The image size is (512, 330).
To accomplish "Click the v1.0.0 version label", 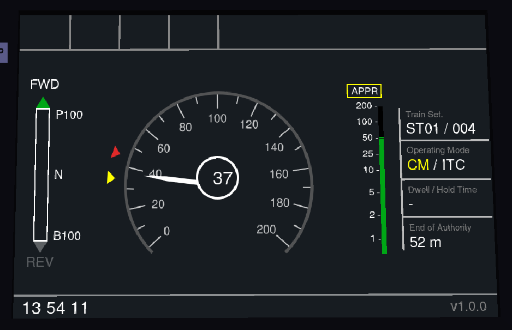I will [x=468, y=307].
